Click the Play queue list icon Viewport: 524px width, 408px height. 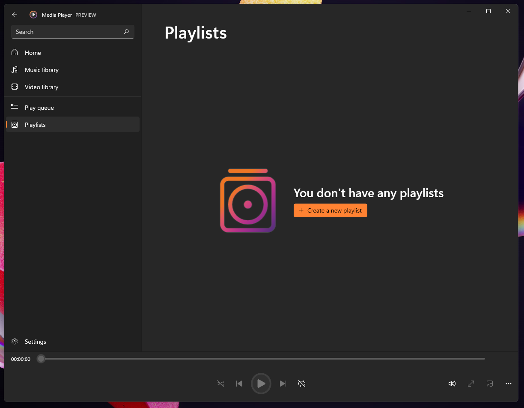[15, 107]
